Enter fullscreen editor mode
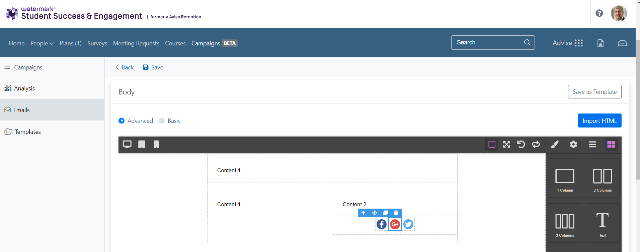 pyautogui.click(x=506, y=145)
